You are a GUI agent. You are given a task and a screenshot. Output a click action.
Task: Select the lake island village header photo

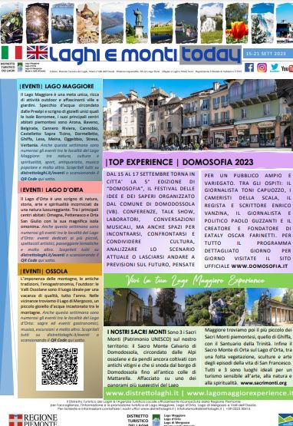click(62, 23)
